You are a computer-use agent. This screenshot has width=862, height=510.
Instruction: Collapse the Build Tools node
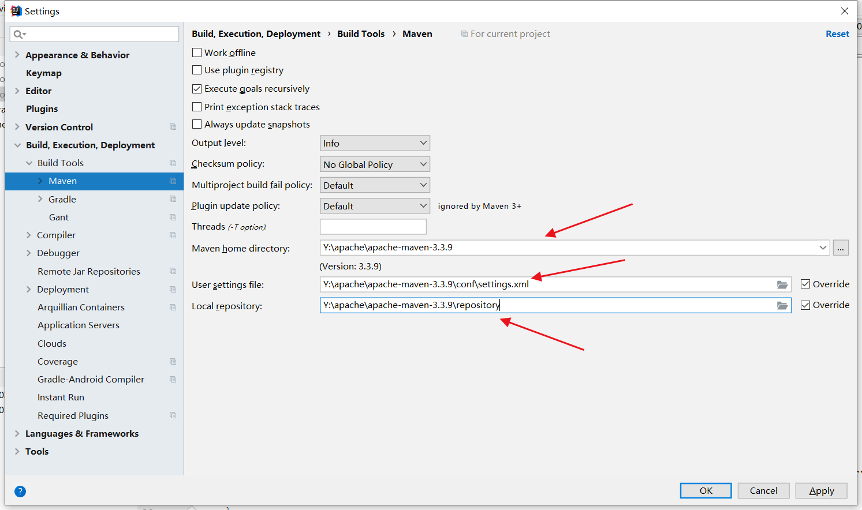click(x=29, y=163)
